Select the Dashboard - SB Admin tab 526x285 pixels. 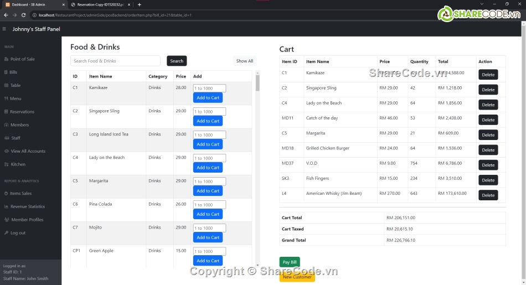point(33,4)
